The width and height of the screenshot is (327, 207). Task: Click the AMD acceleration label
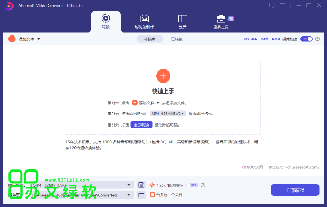click(x=276, y=39)
